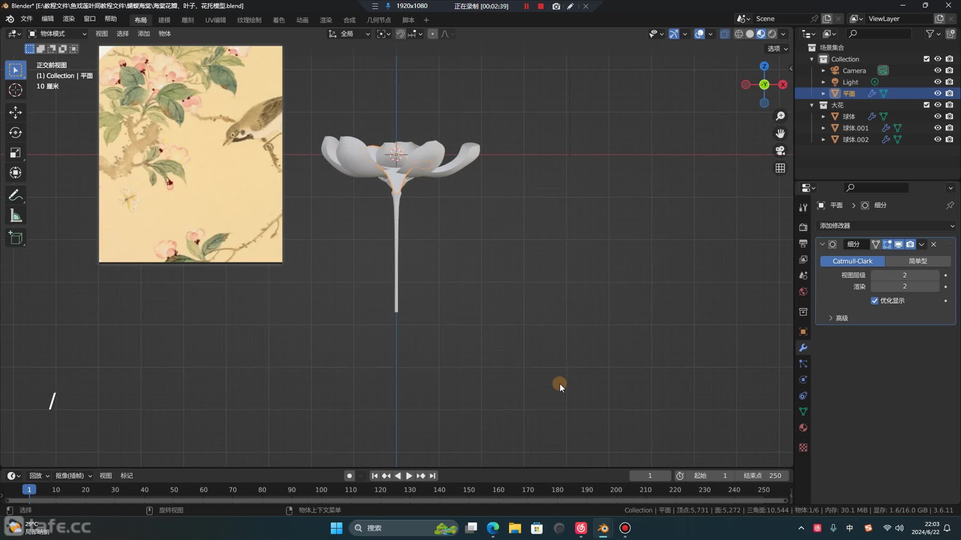Toggle snapping magnet icon

(x=400, y=34)
